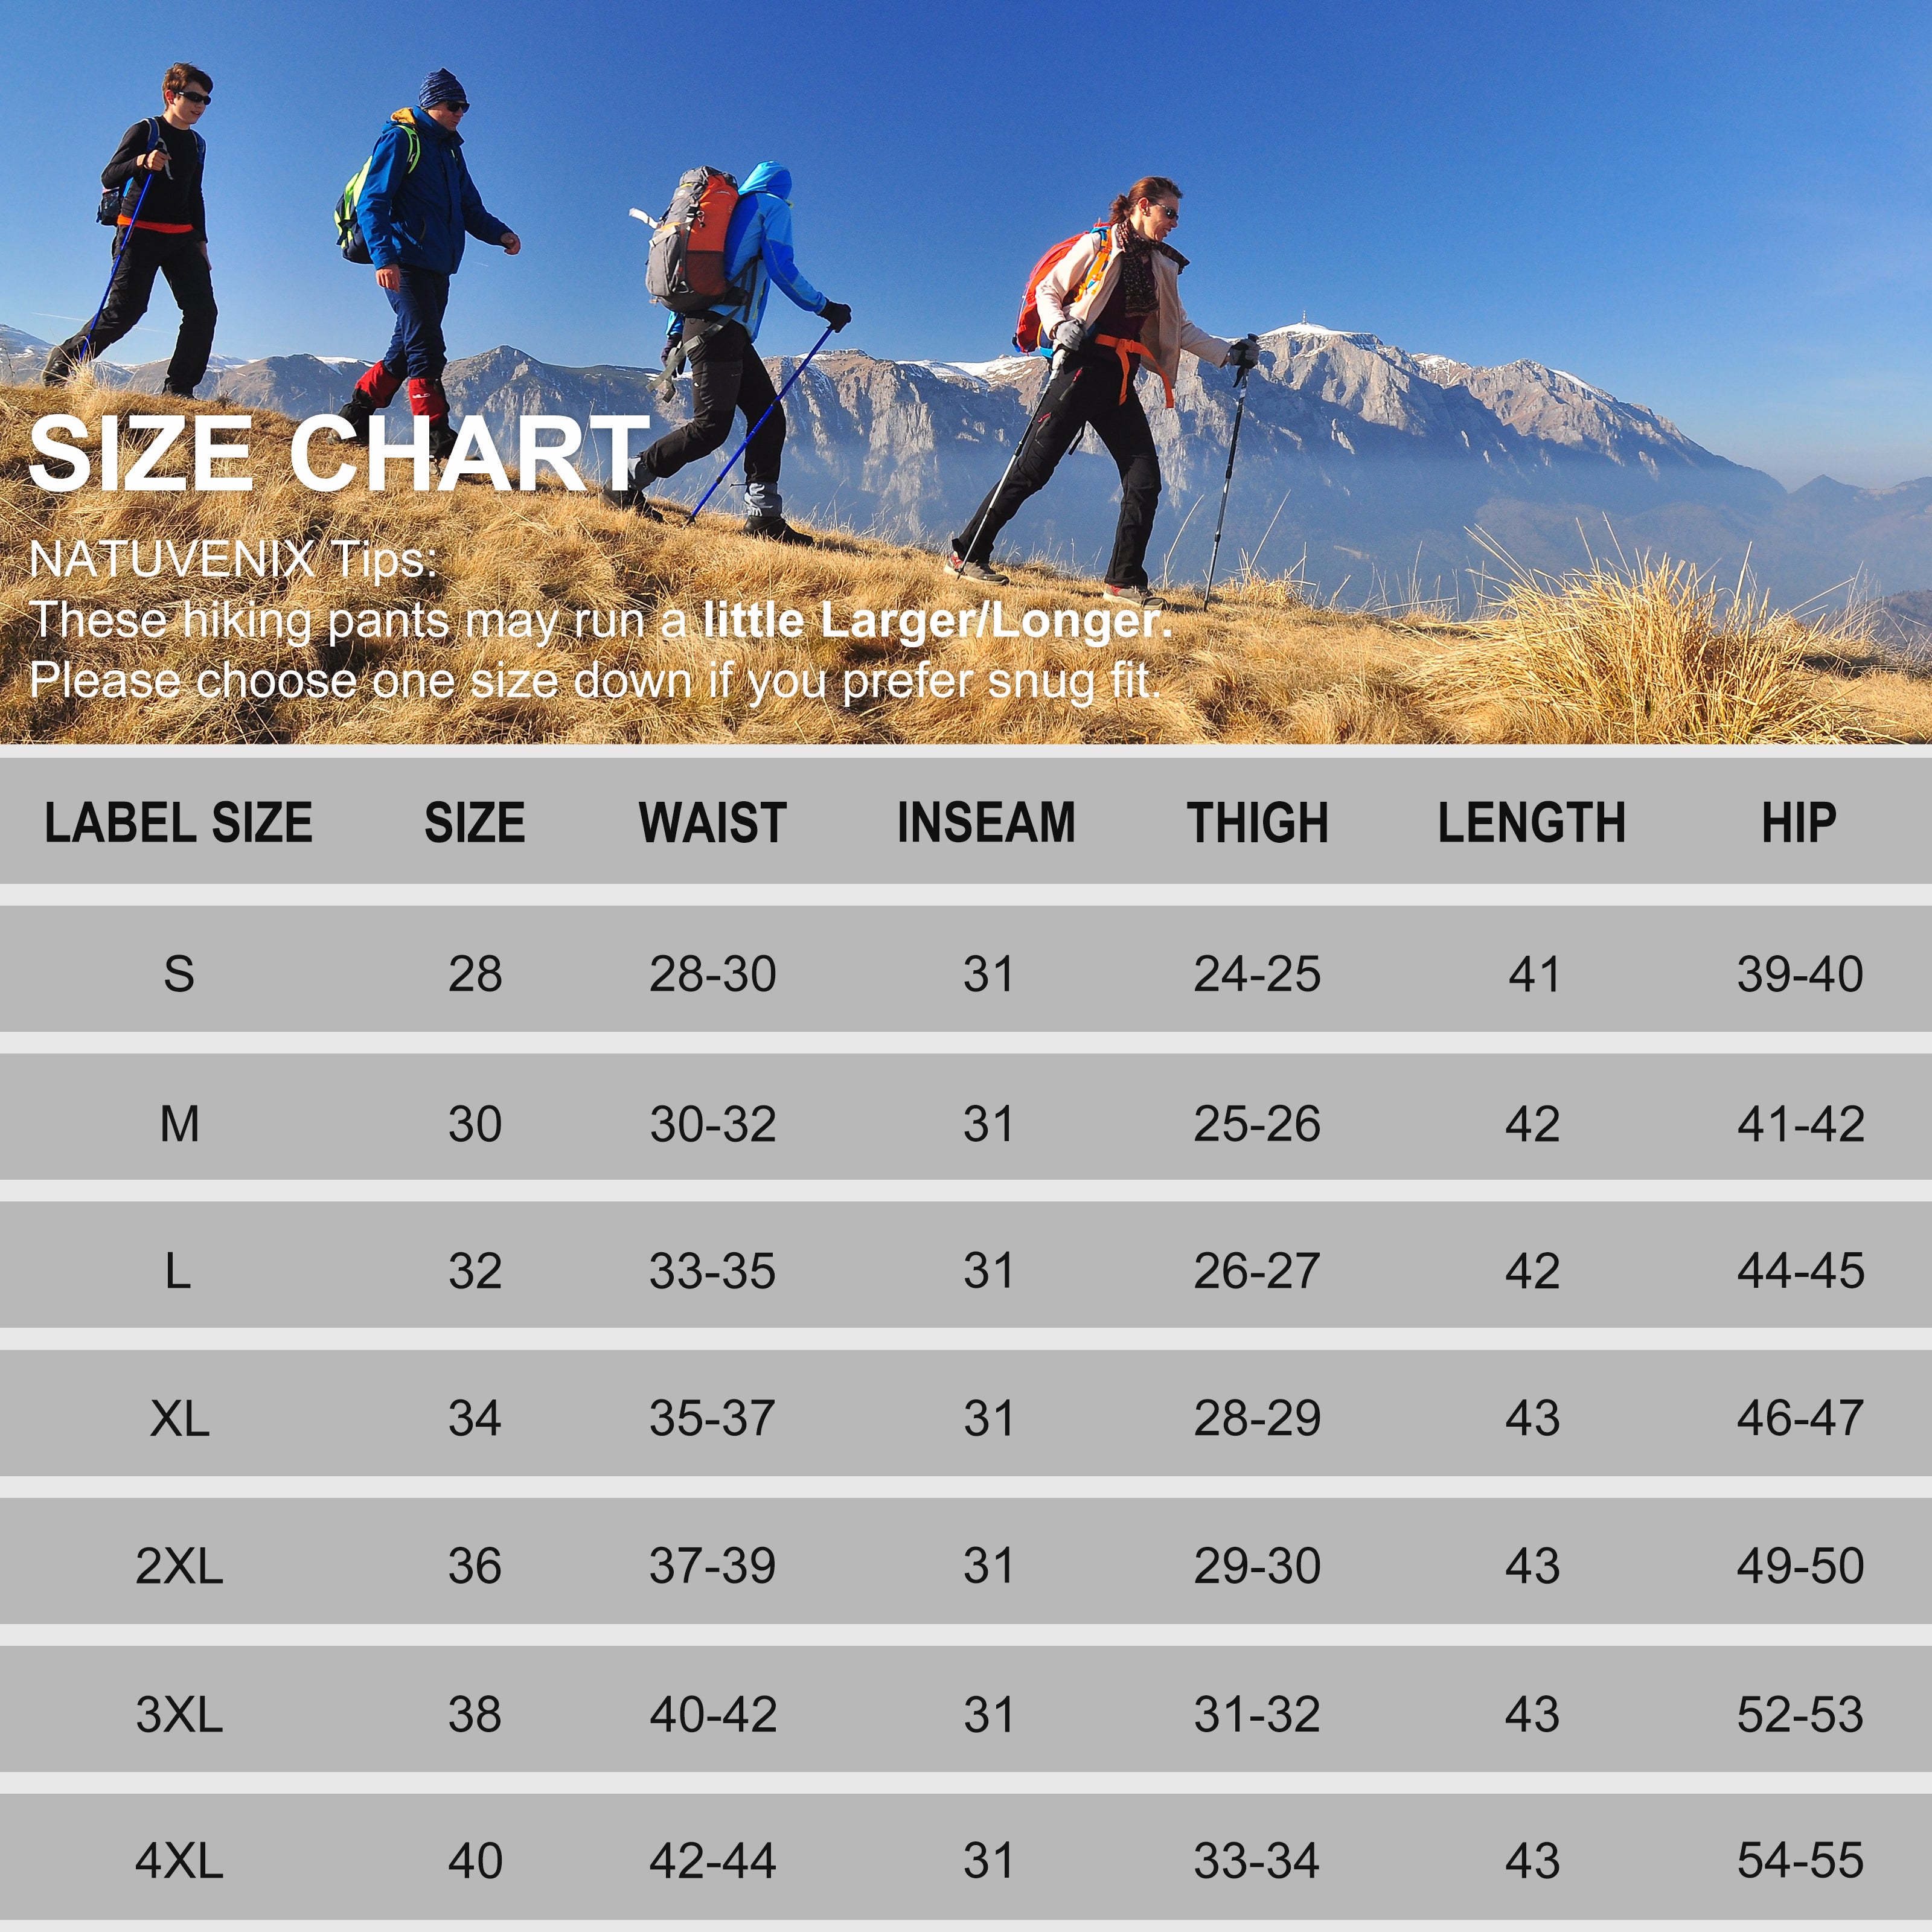Viewport: 1932px width, 1932px height.
Task: Click the bold 'little Larger/Longer' text
Action: pos(937,620)
